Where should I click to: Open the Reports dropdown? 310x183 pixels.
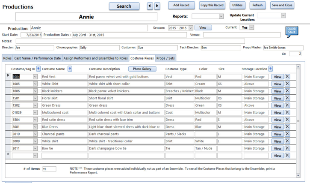221,16
